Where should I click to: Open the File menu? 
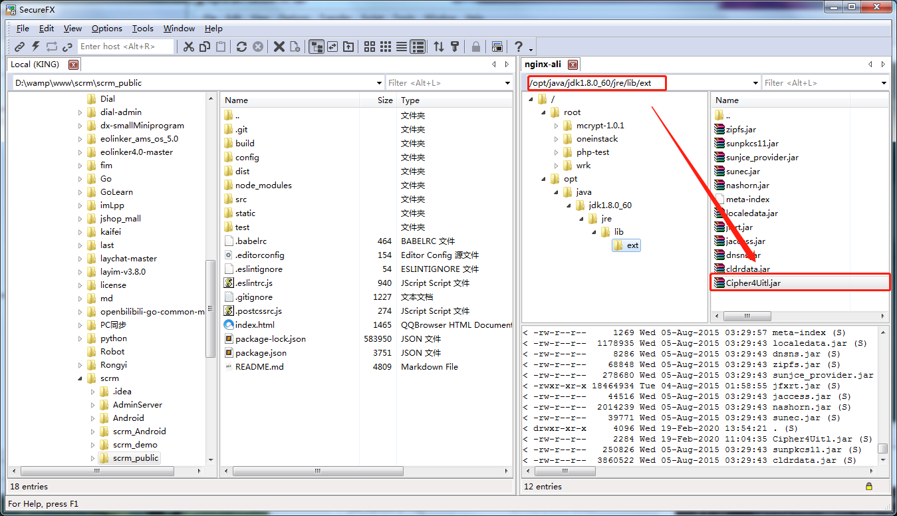23,29
